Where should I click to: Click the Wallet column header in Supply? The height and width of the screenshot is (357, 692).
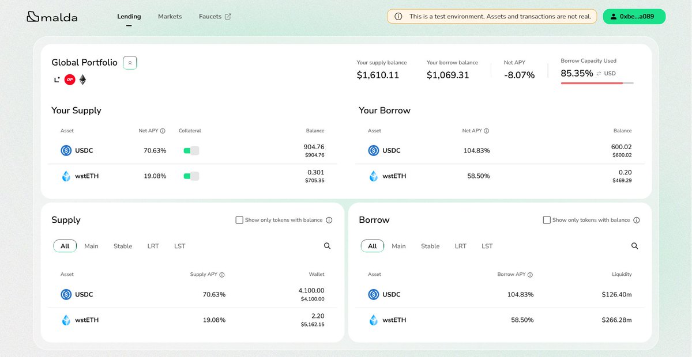pos(316,275)
